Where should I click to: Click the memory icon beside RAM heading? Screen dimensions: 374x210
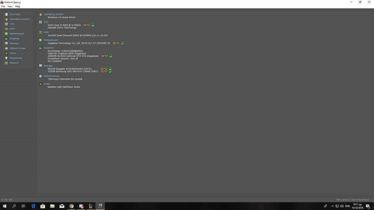pyautogui.click(x=41, y=32)
